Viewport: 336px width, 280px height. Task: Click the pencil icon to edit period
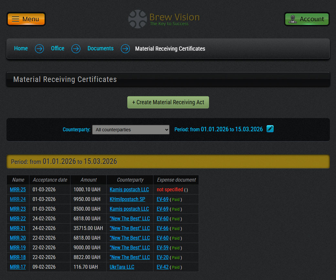pos(270,129)
